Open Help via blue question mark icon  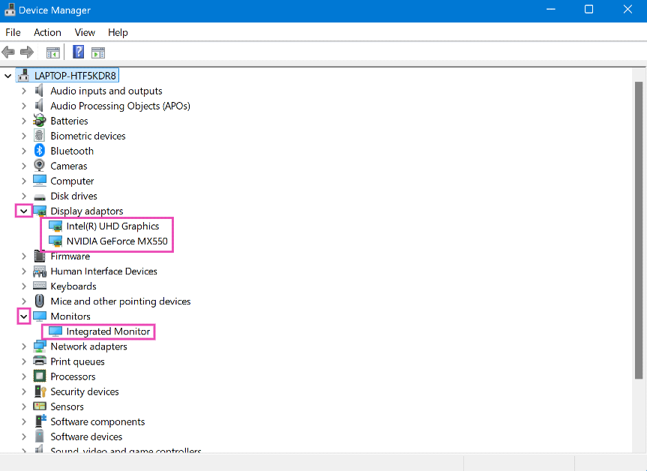coord(78,52)
